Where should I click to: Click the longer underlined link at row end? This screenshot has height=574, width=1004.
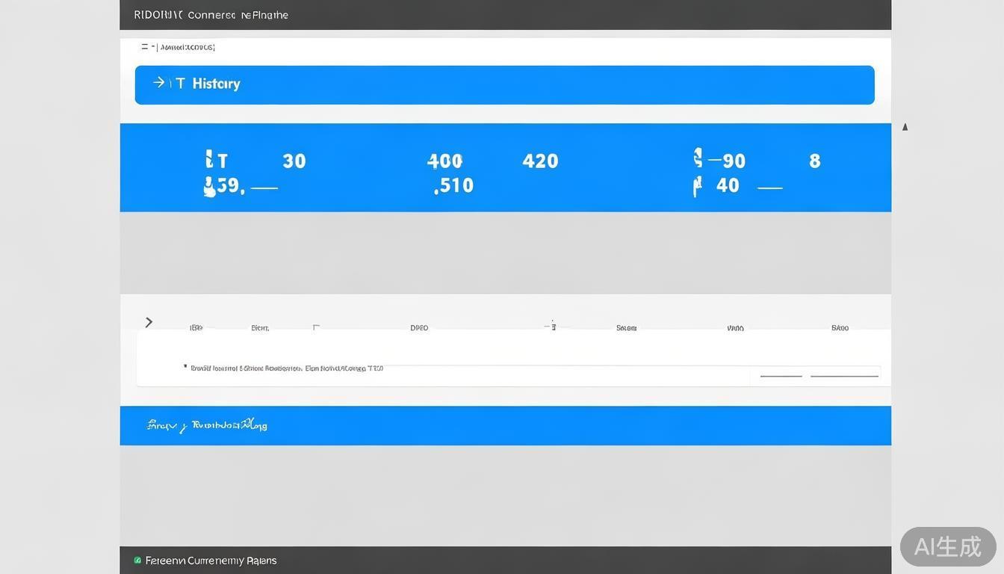click(844, 375)
